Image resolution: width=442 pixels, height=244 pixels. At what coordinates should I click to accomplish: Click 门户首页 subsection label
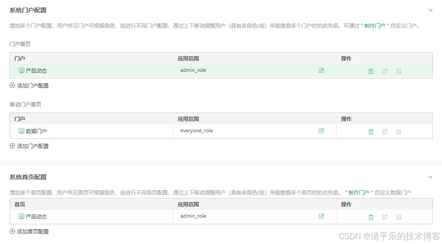pos(20,44)
